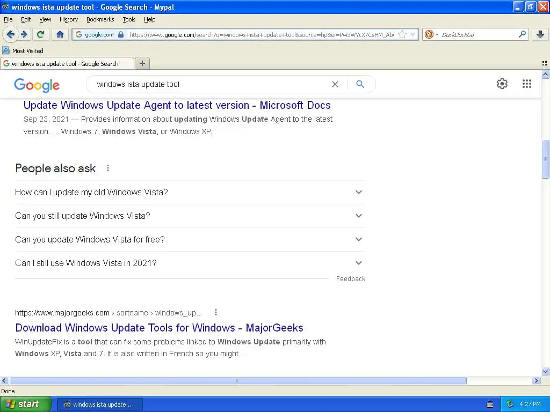Click the horizontal scrollbar right arrow
Screen dimensions: 550x412
[536, 381]
